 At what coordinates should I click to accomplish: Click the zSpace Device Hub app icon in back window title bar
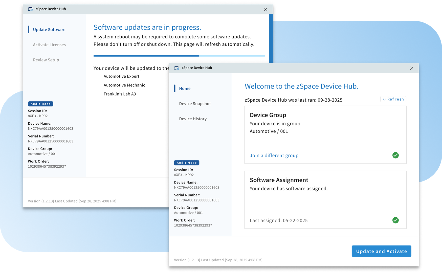pos(30,9)
